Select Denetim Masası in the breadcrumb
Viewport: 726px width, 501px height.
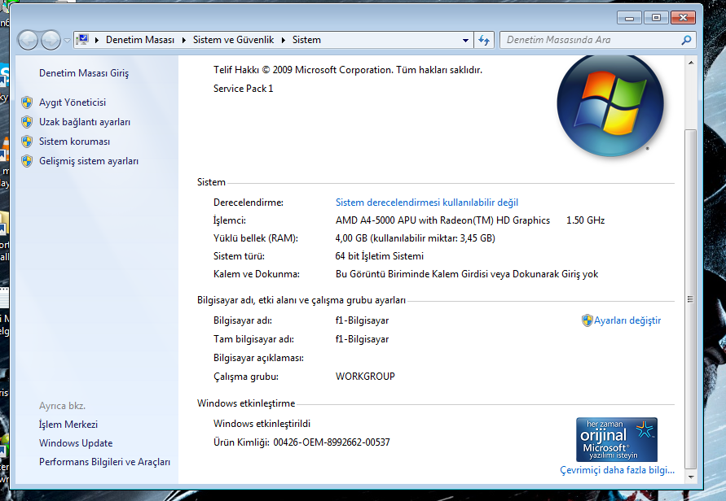pyautogui.click(x=140, y=40)
